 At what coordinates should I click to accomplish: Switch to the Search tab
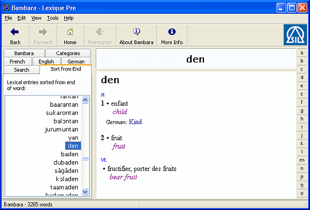[x=22, y=70]
